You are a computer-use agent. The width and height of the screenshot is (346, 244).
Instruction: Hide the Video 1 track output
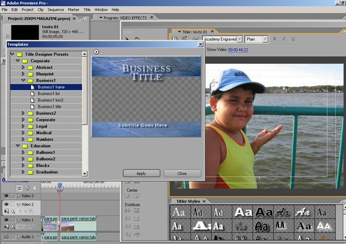coord(6,220)
